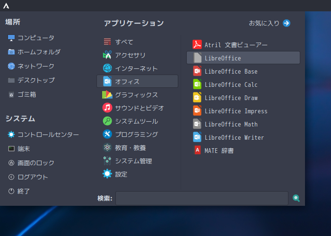Select the オフィス category

pyautogui.click(x=138, y=81)
